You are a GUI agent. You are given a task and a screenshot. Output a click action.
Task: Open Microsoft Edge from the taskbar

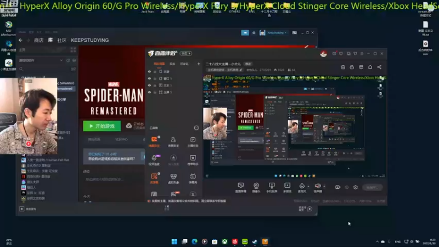pos(195,242)
